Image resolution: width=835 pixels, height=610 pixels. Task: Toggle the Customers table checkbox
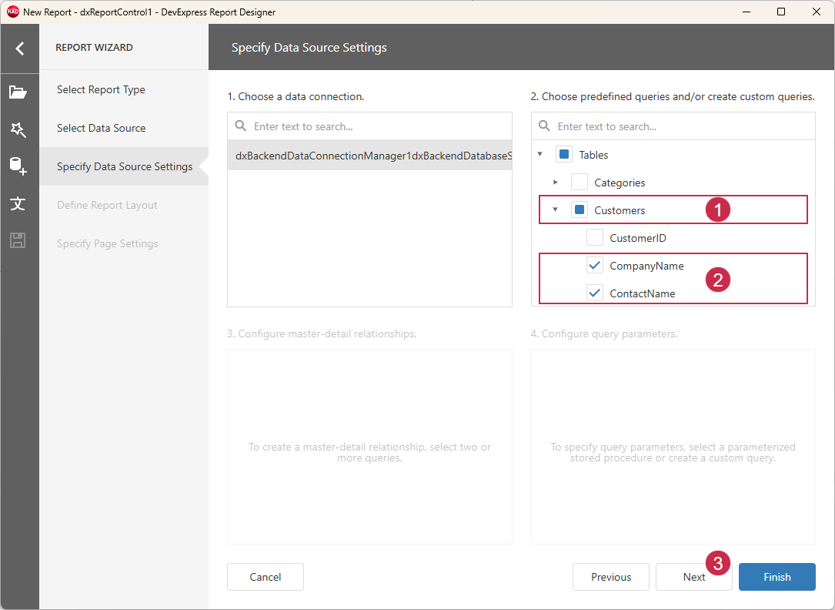click(x=579, y=210)
